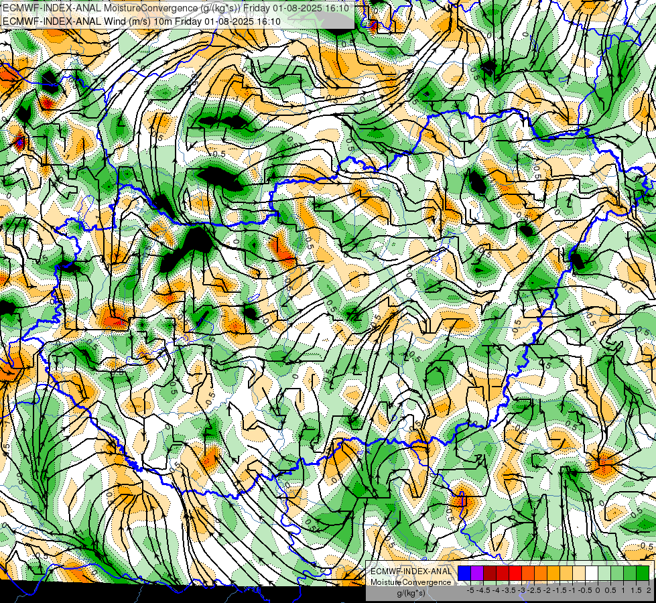This screenshot has width=656, height=603.
Task: Click the -2.5 tick label in legend
Action: (x=534, y=590)
